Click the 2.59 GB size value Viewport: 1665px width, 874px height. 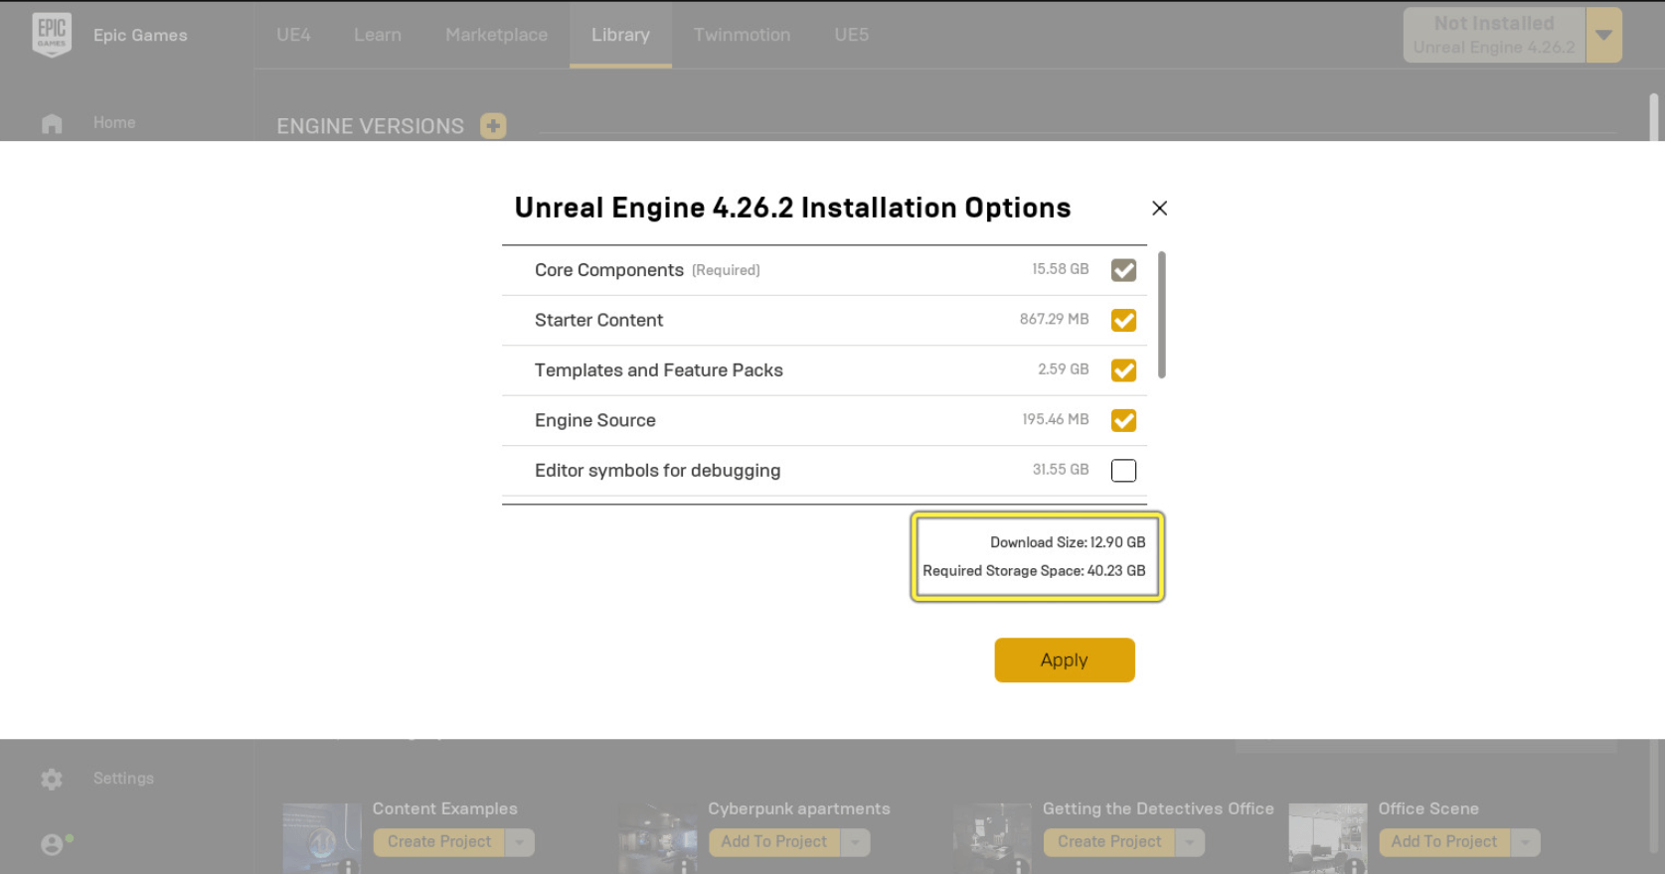[x=1064, y=369]
